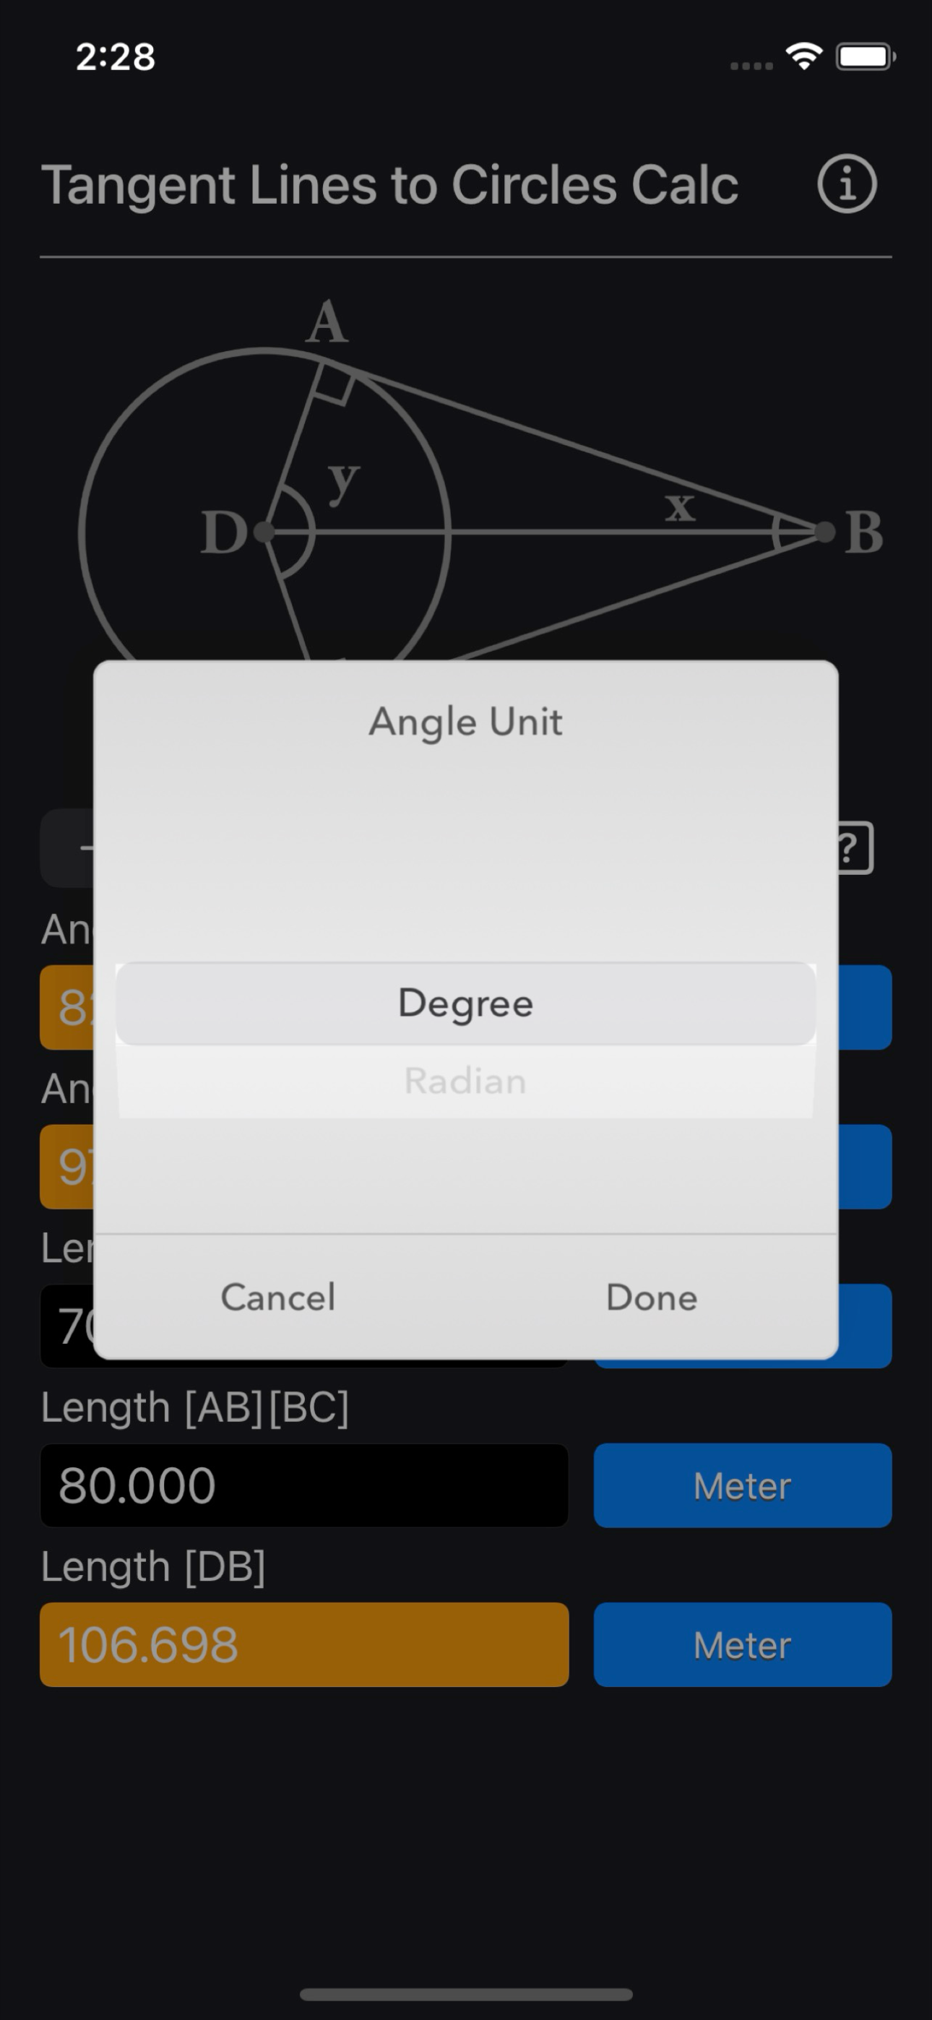Tap the partially visible 70 length field
This screenshot has width=932, height=2020.
[x=71, y=1325]
